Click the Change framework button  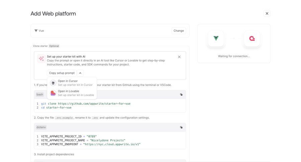(179, 31)
